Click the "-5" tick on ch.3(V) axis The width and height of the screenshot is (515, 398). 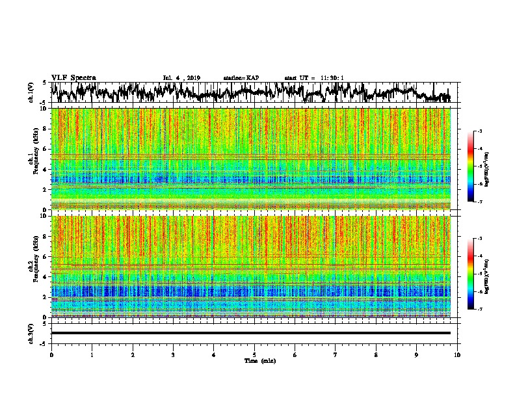pos(44,344)
